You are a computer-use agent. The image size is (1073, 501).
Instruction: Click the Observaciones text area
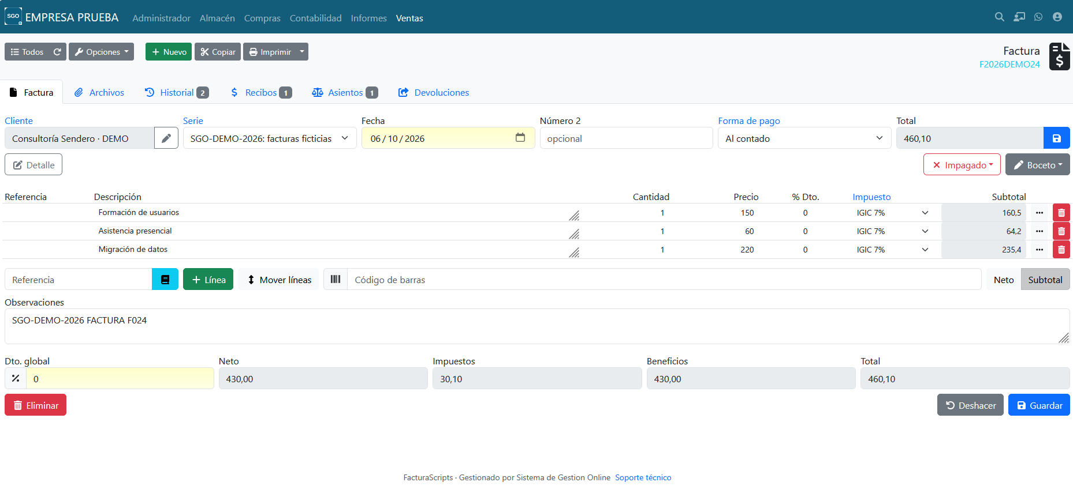click(537, 326)
